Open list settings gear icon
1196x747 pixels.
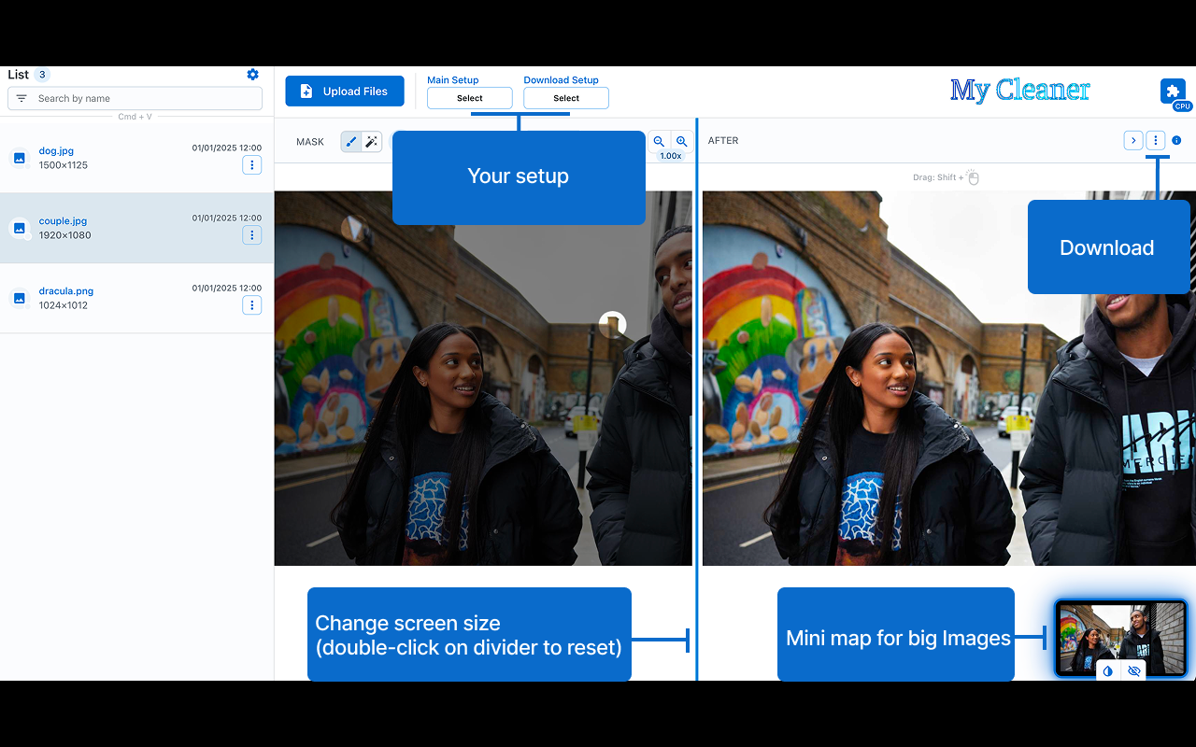click(x=252, y=75)
